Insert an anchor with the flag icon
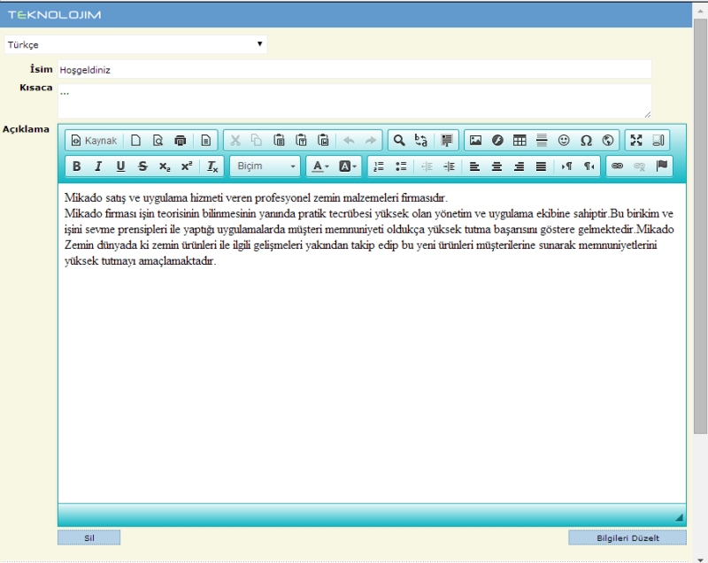 pyautogui.click(x=661, y=166)
